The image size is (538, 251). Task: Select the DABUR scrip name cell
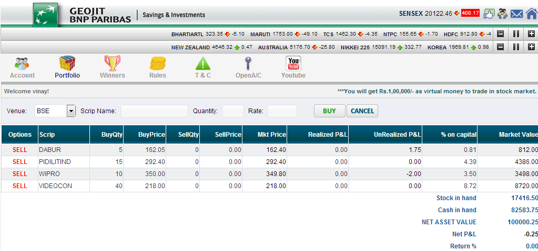(64, 150)
